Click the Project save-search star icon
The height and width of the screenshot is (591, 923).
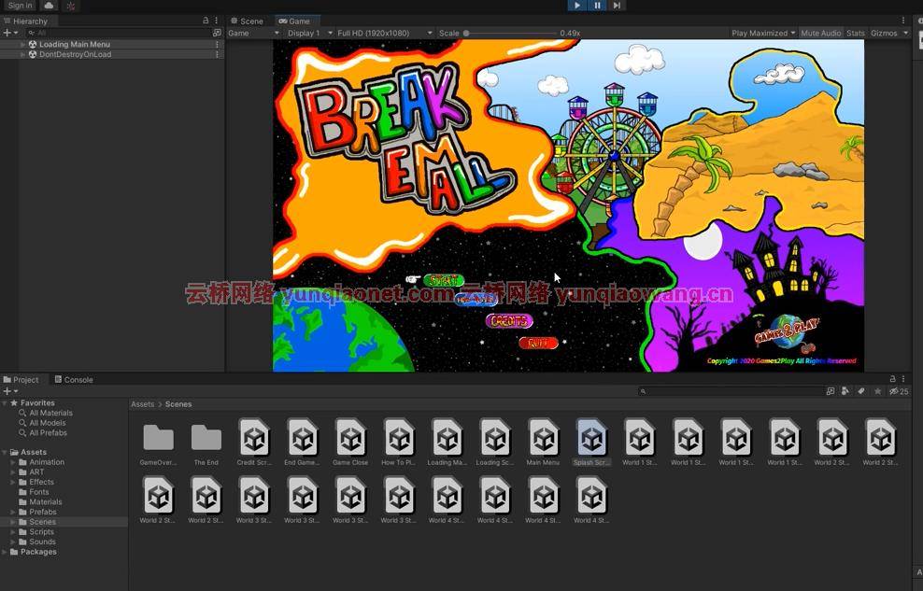(x=877, y=391)
